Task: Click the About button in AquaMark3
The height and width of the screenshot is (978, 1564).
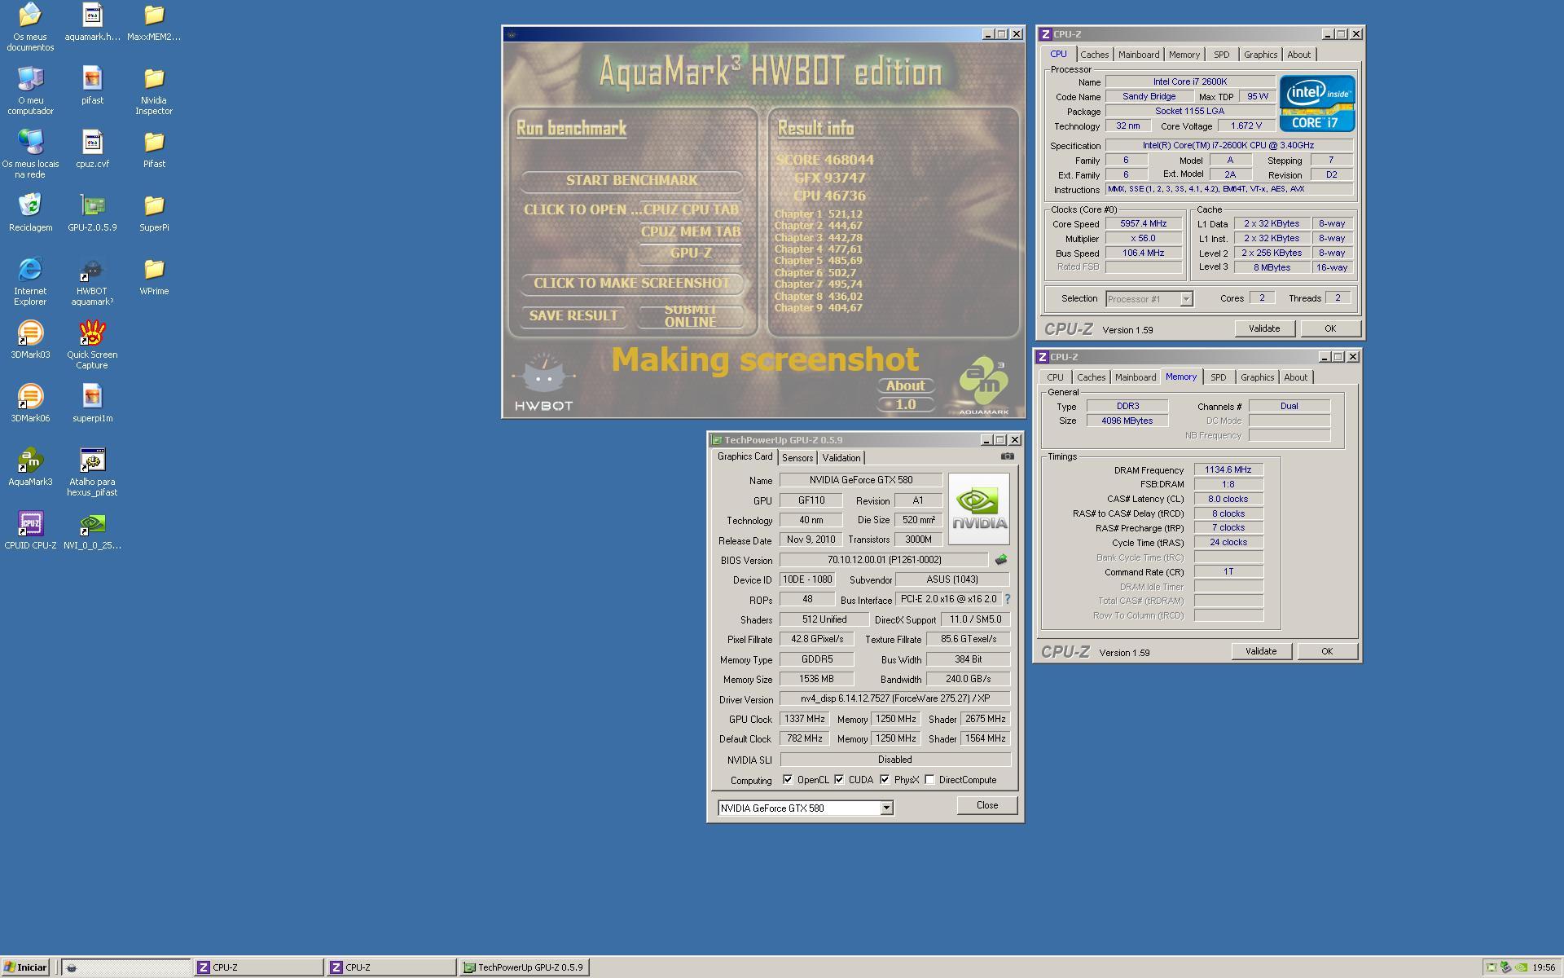Action: 905,386
